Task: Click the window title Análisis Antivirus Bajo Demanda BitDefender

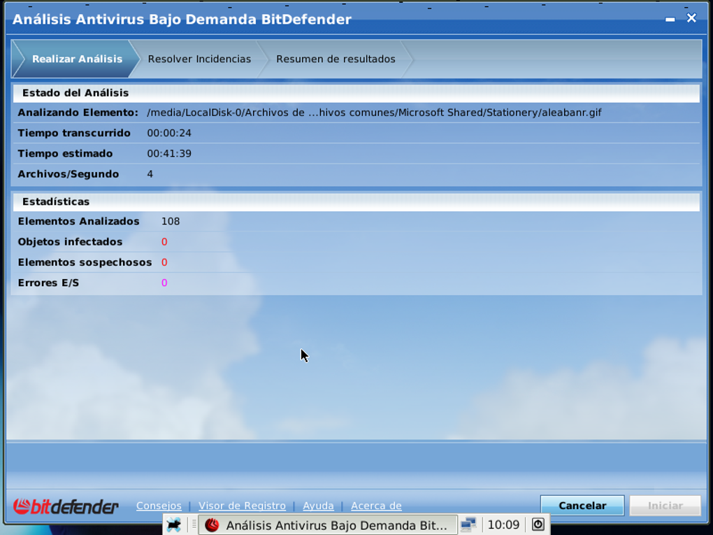Action: 182,20
